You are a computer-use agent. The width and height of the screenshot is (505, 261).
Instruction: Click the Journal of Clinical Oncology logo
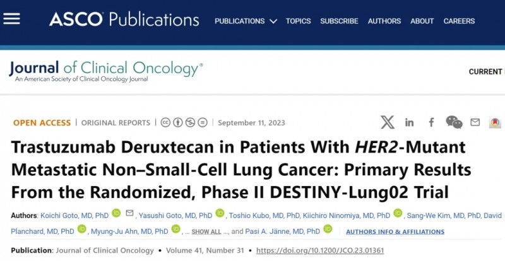point(105,71)
